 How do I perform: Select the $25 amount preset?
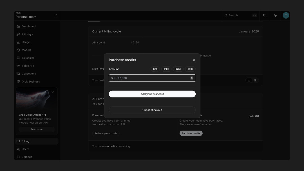[155, 69]
